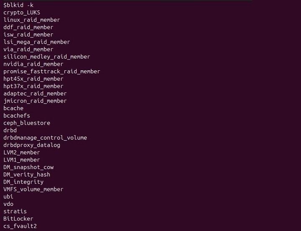Click the cs_fvault2 line

coord(20,226)
